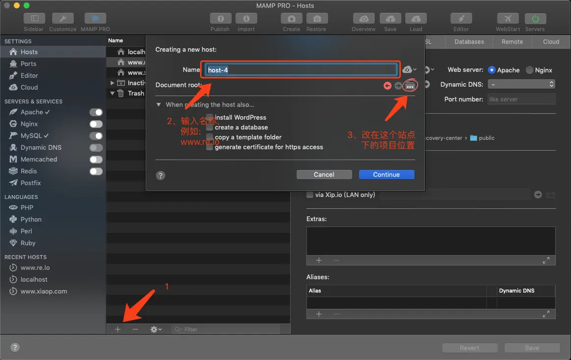The image size is (571, 360).
Task: Toggle the Memcached switch
Action: coord(96,160)
